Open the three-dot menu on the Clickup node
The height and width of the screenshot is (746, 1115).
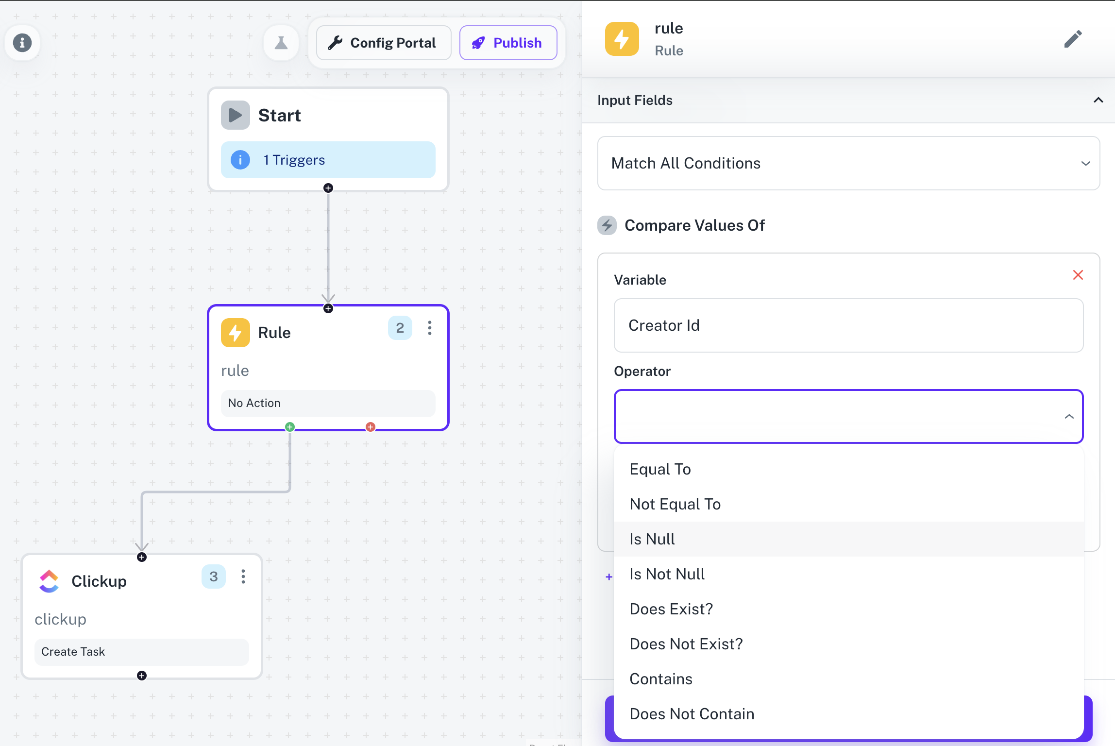coord(243,576)
